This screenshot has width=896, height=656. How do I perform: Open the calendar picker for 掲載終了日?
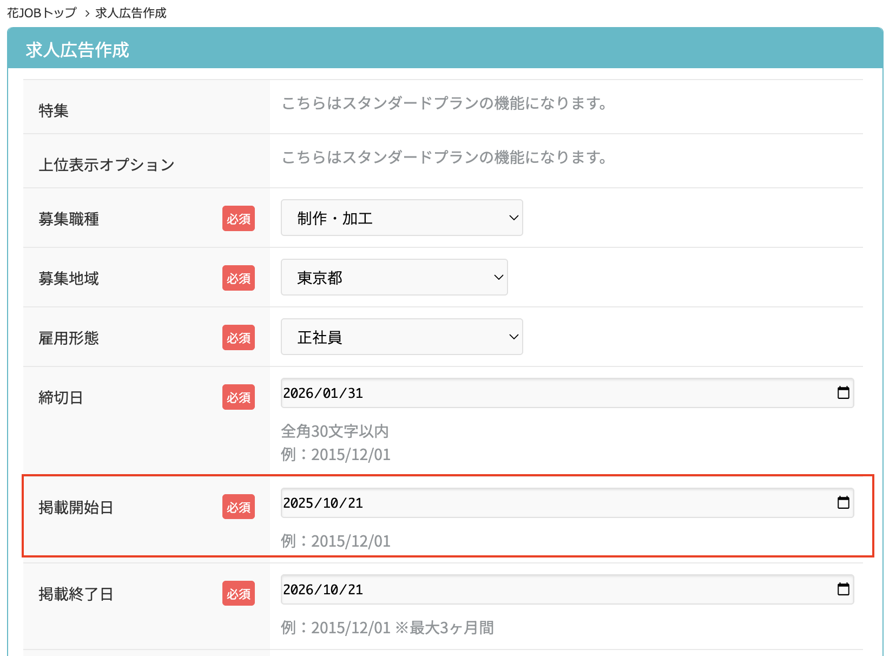[x=843, y=589]
